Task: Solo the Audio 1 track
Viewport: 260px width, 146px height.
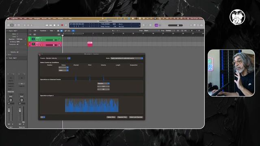Action: (39, 40)
